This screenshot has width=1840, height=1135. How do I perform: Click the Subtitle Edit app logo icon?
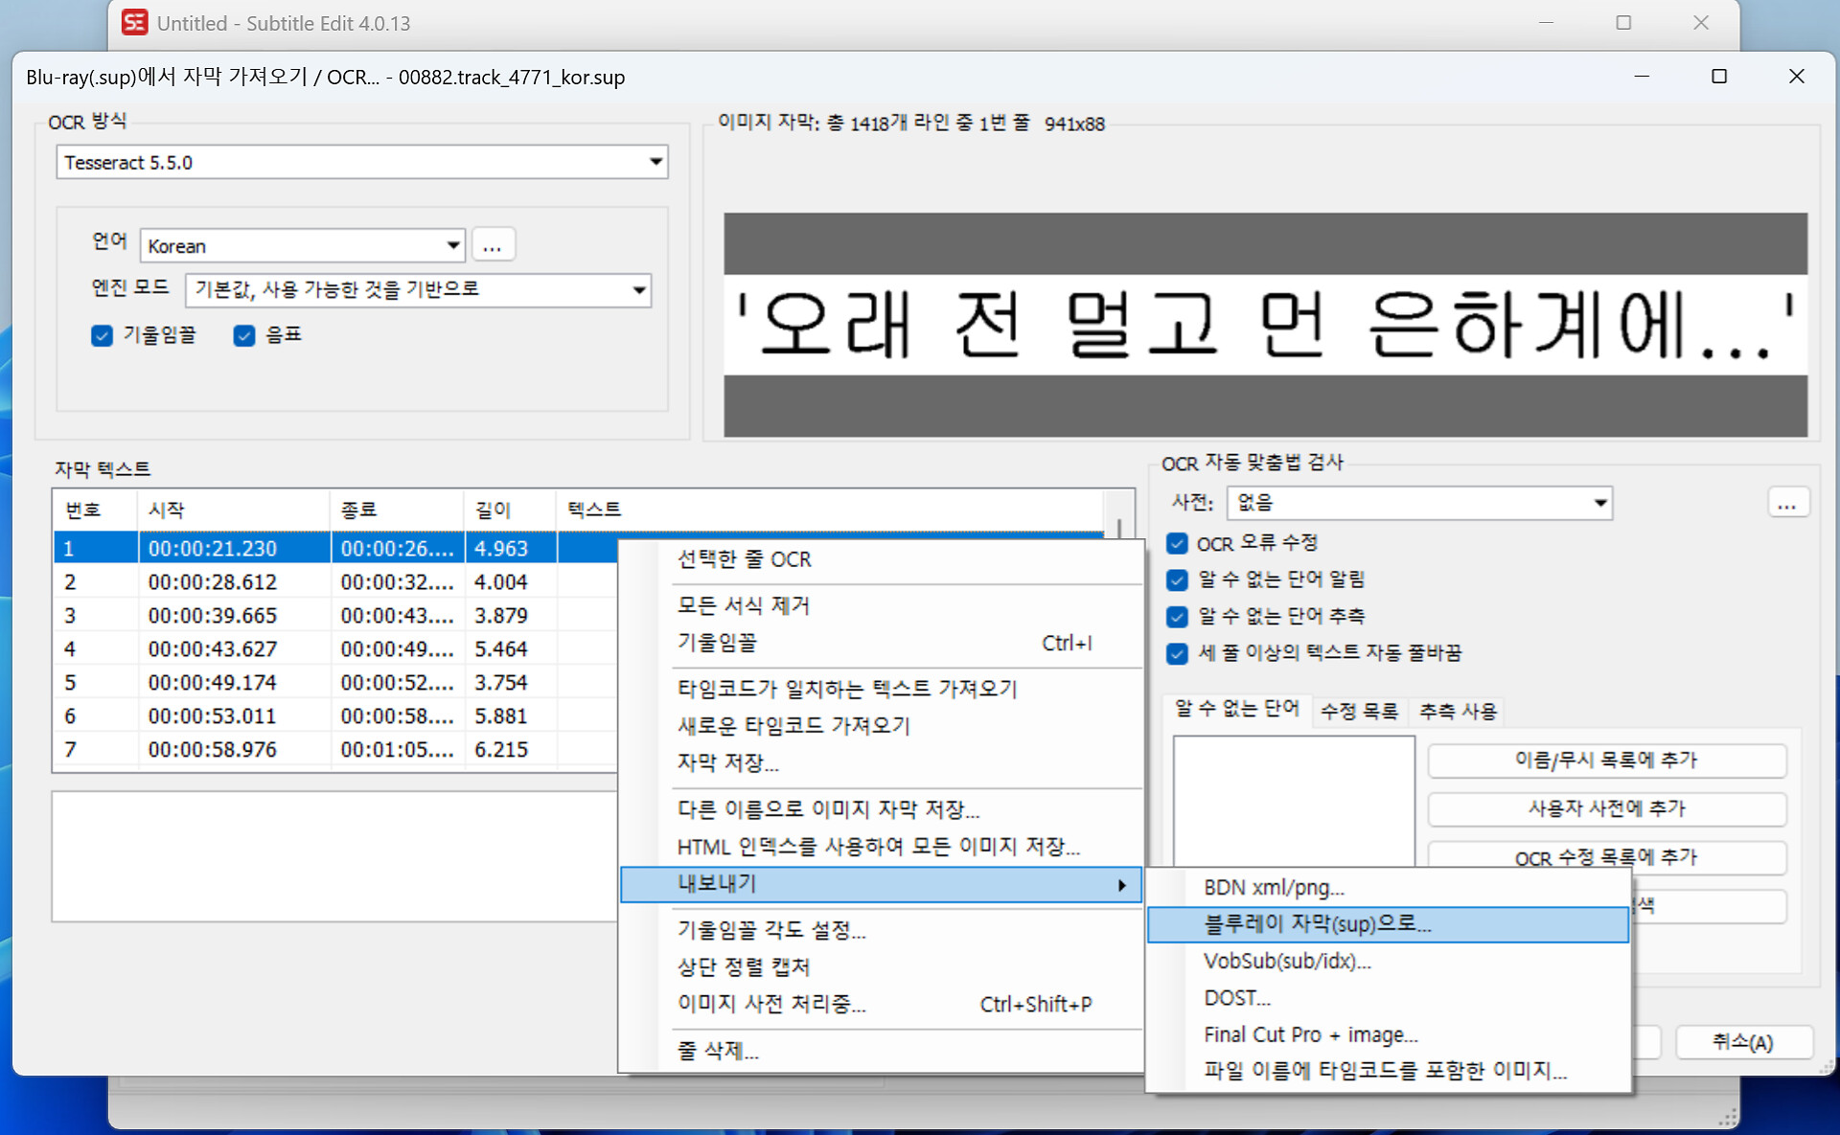click(x=135, y=22)
